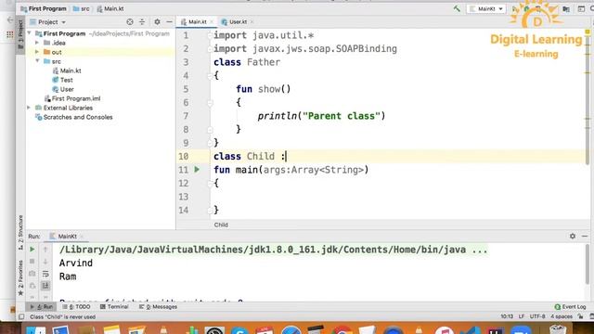Hide the Project panel with minus icon
The image size is (594, 334).
click(169, 22)
